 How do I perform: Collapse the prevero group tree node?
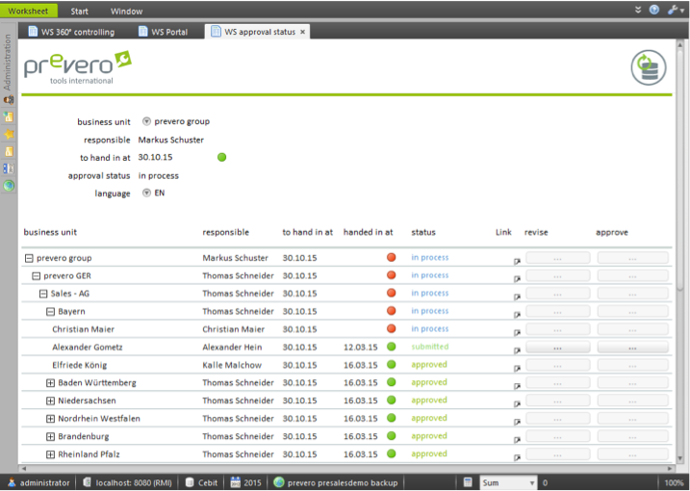(29, 258)
